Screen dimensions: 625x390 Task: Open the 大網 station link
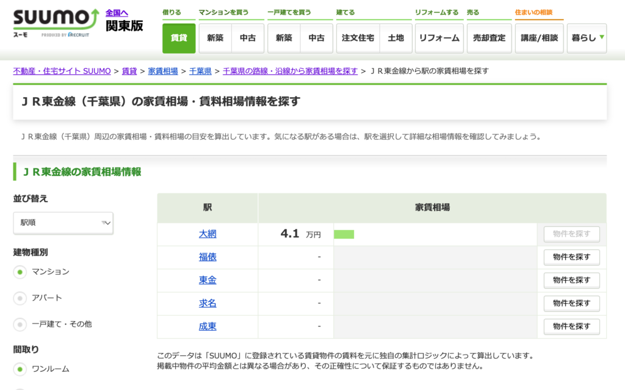208,234
